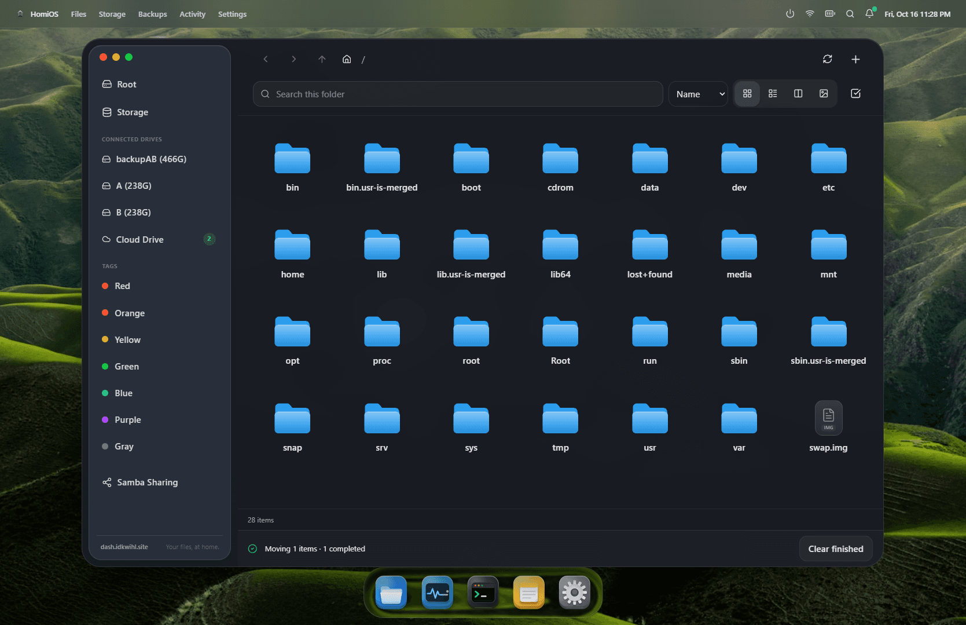The height and width of the screenshot is (625, 966).
Task: Go to home directory via house icon
Action: coord(347,59)
